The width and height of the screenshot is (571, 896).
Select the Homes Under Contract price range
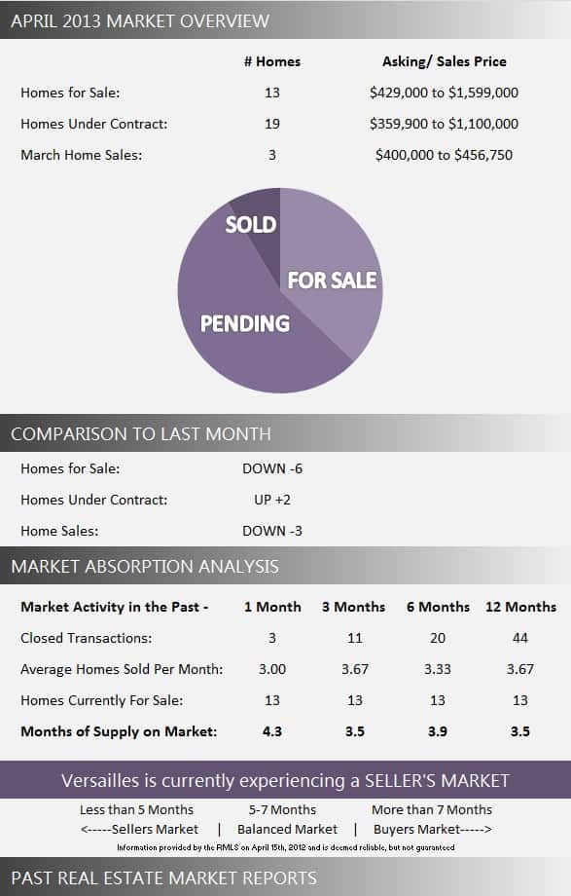444,124
